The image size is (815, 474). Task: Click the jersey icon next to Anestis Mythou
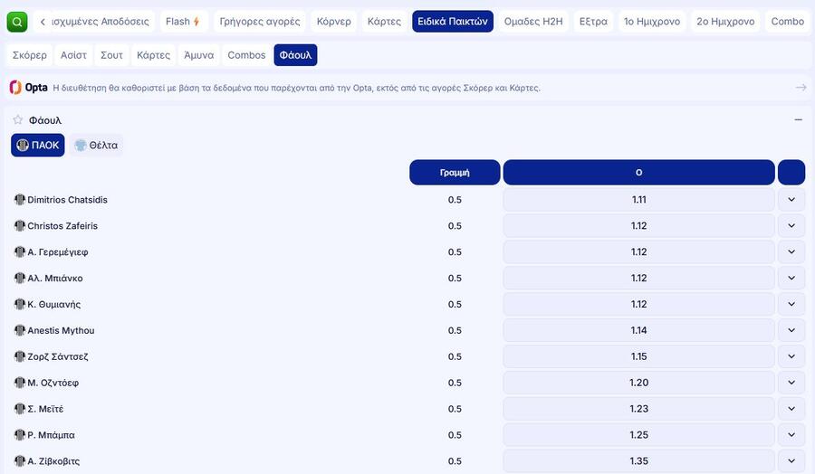pyautogui.click(x=20, y=331)
